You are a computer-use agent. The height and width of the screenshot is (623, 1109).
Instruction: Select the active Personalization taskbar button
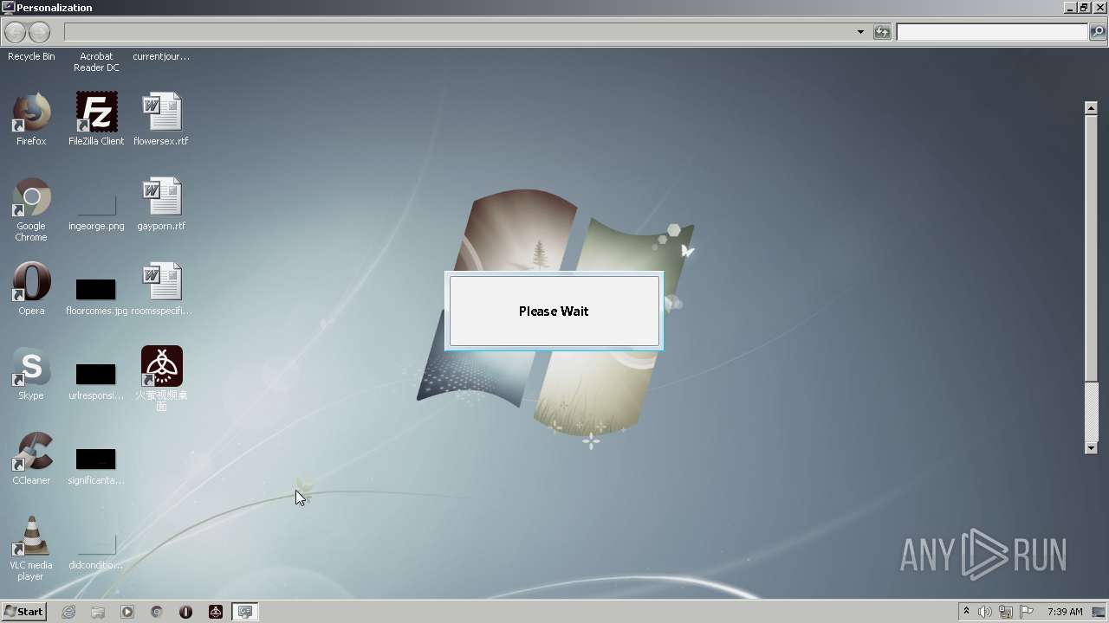click(245, 612)
